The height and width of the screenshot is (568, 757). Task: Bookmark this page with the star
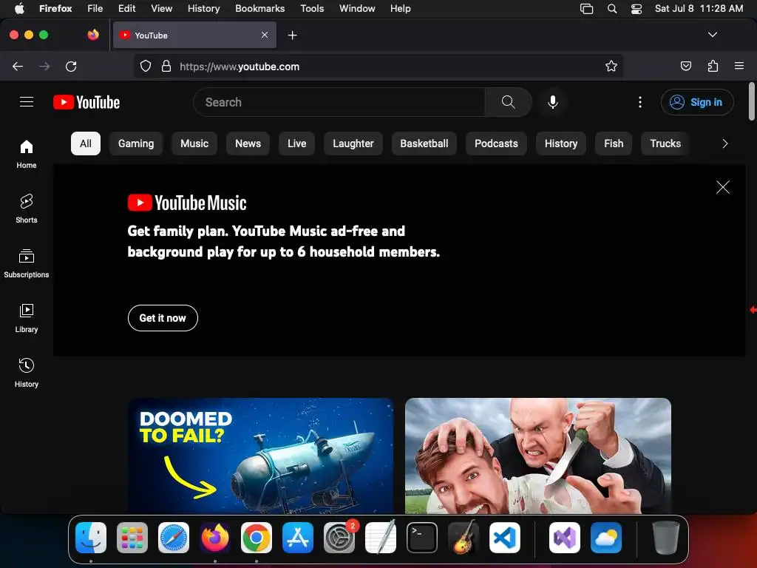point(611,66)
